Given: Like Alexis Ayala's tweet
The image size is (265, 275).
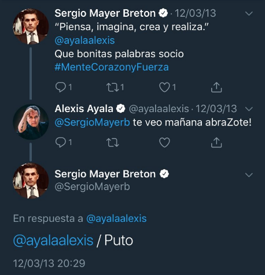Looking at the screenshot, I should (x=164, y=143).
